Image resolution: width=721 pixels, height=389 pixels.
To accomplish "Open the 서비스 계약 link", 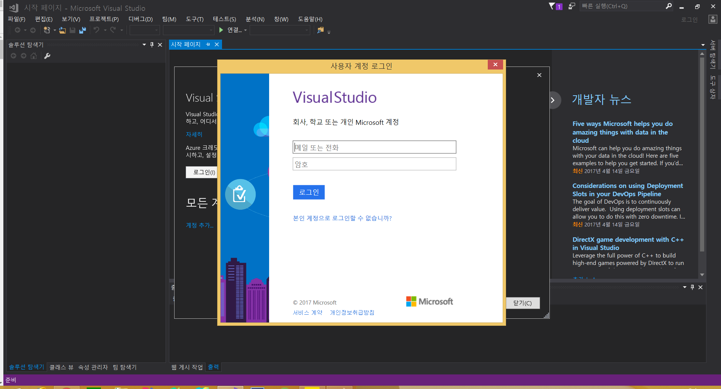I will 308,312.
